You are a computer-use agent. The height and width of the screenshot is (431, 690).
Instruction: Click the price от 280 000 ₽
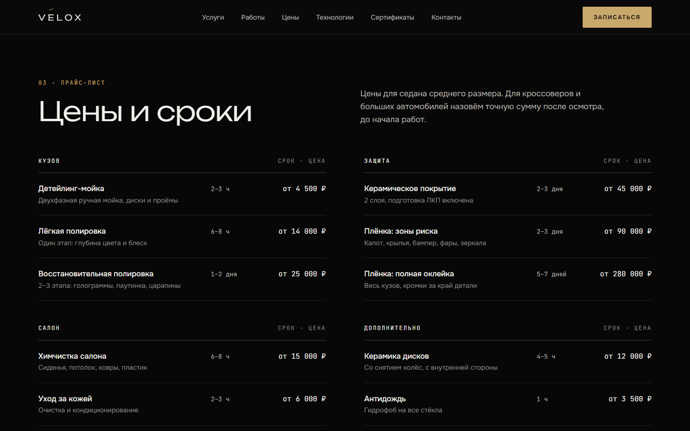626,274
